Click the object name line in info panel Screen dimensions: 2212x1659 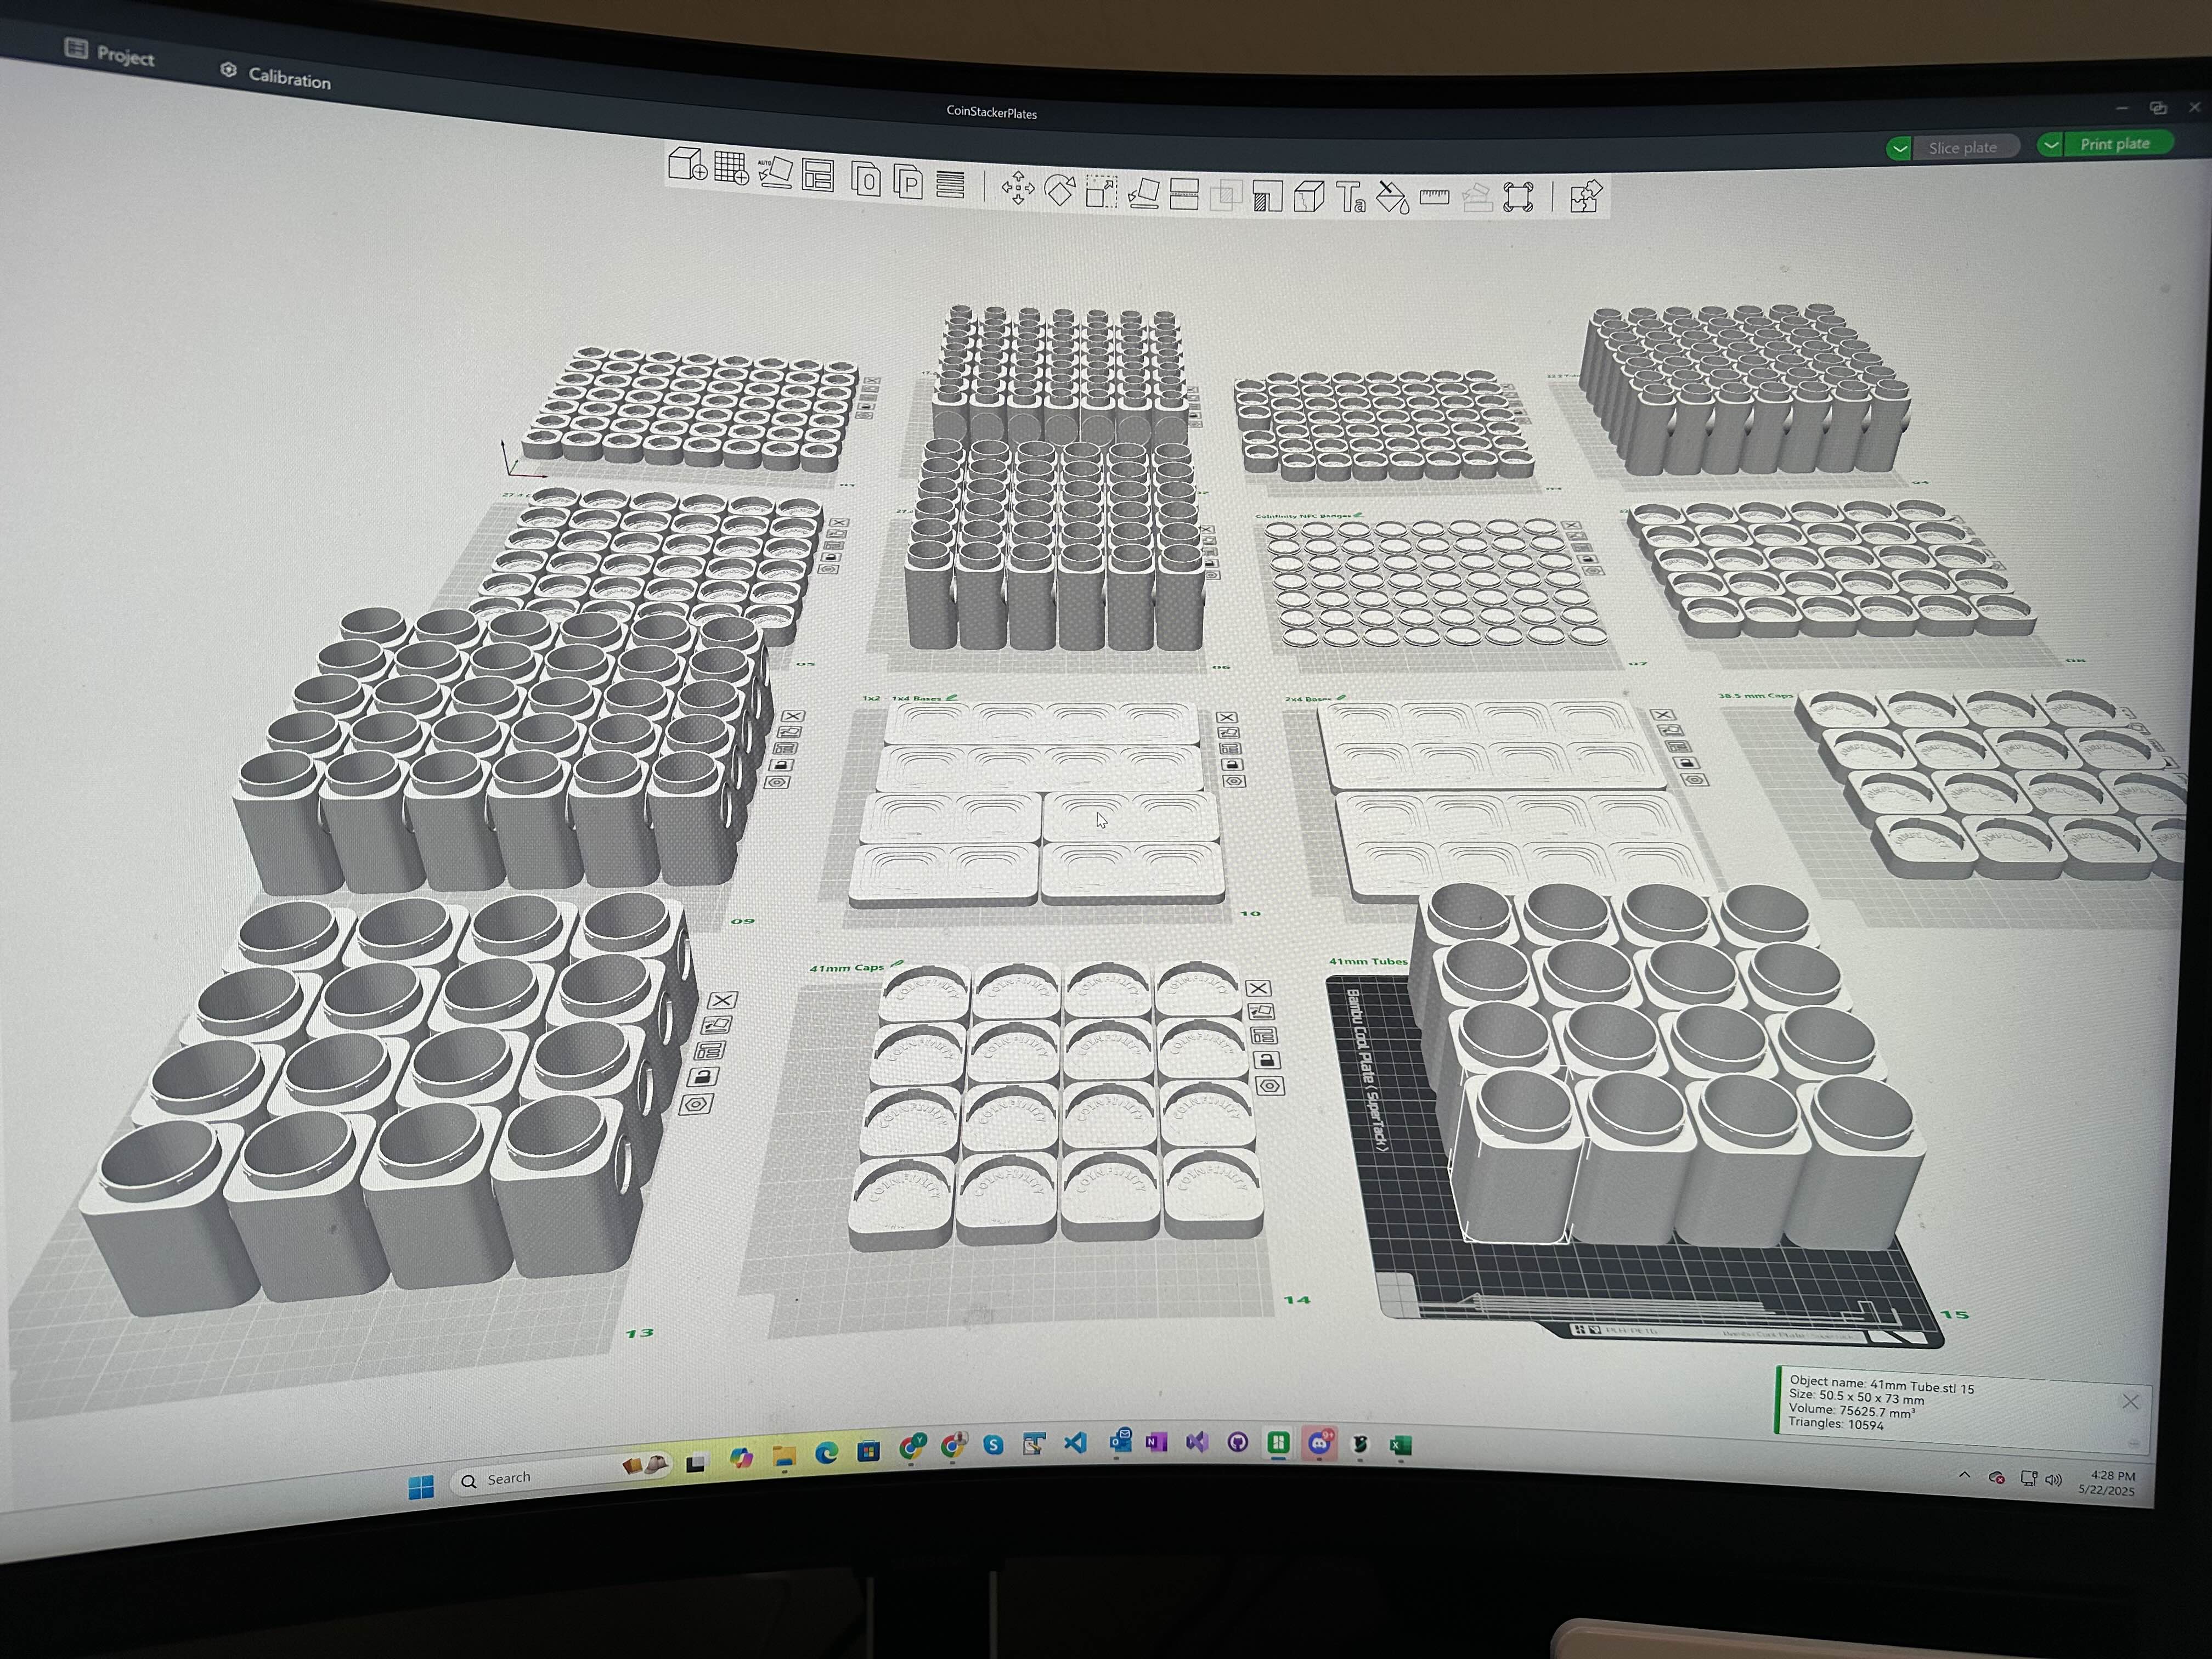pos(1881,1385)
